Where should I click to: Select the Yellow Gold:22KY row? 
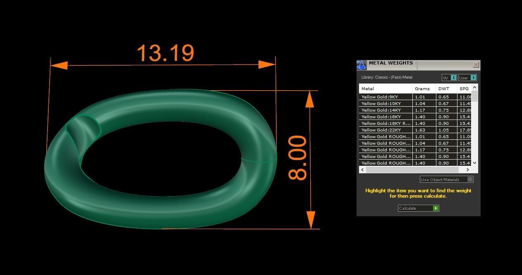click(x=415, y=130)
